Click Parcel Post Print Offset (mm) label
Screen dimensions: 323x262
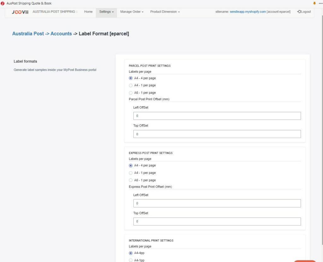coord(149,99)
